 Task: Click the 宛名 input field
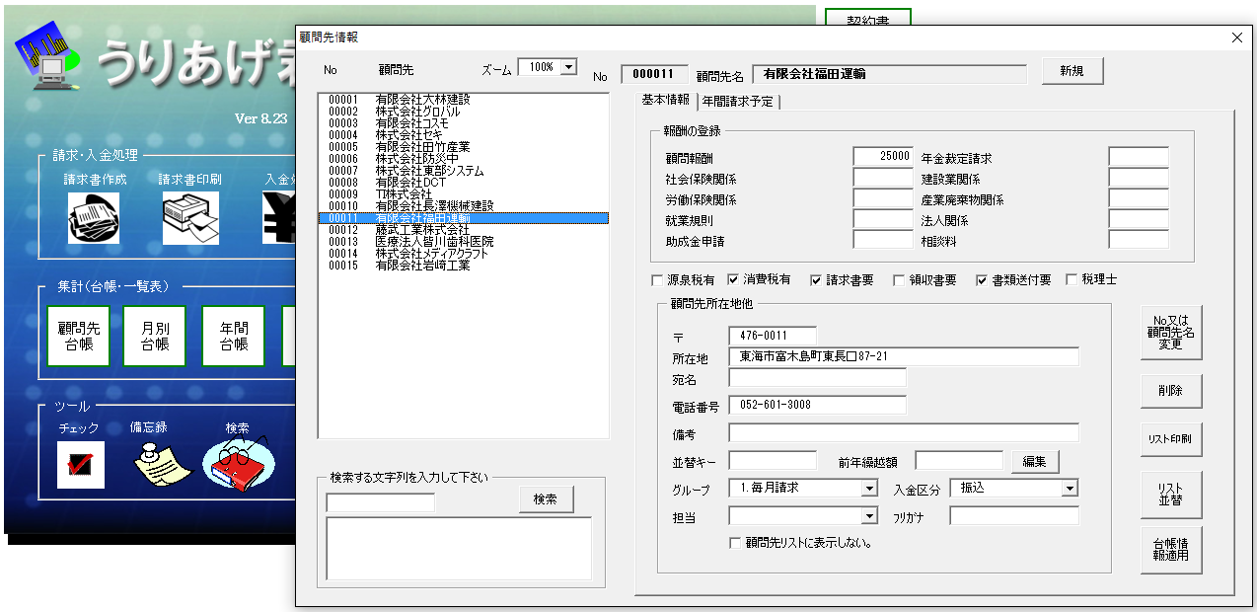point(817,377)
